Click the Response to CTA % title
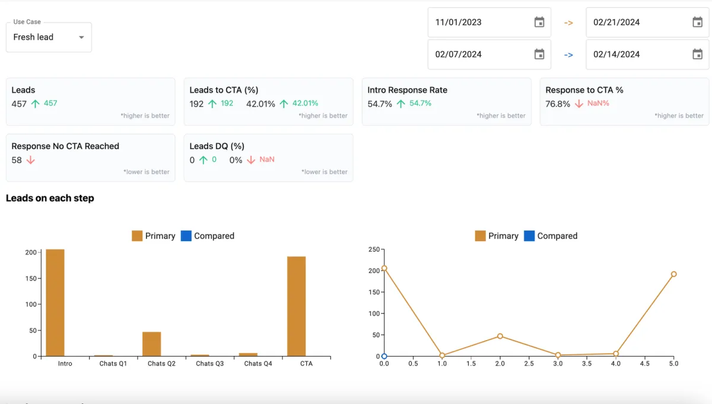712x404 pixels. click(x=584, y=90)
